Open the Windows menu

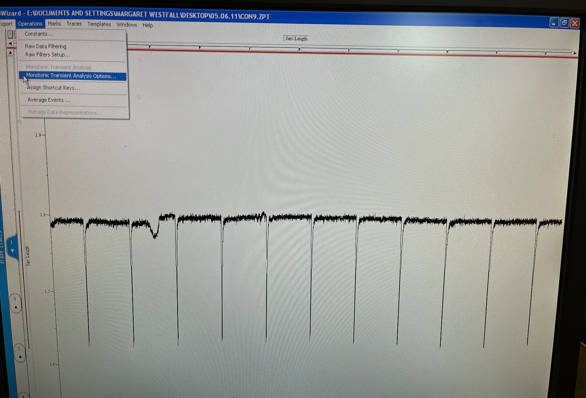pyautogui.click(x=127, y=25)
